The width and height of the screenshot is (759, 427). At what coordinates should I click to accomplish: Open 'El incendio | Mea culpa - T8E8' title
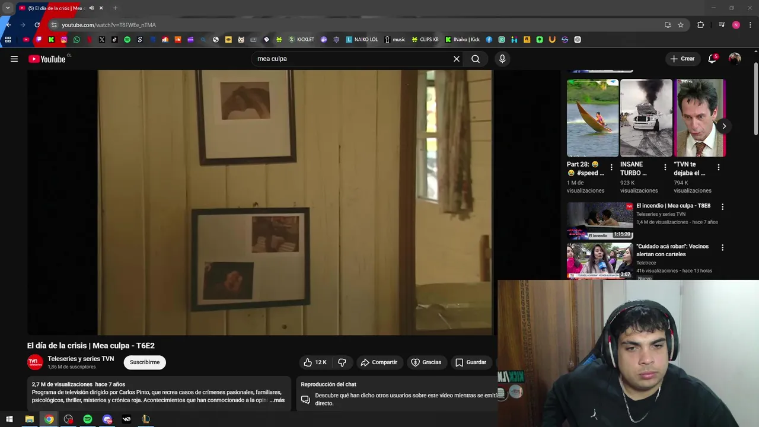point(673,206)
